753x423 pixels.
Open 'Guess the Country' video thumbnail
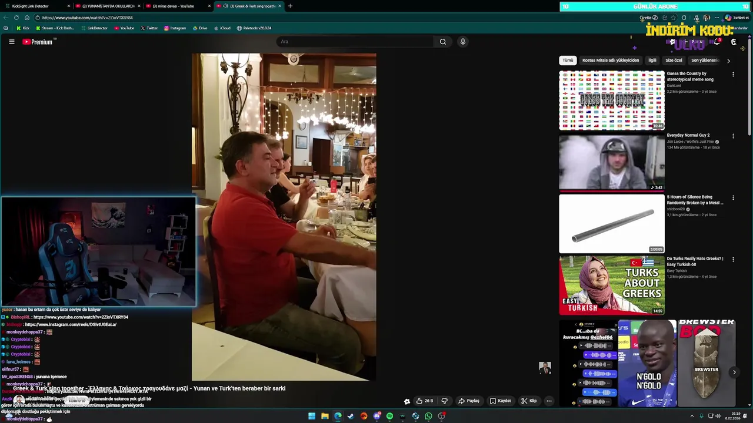click(x=612, y=100)
